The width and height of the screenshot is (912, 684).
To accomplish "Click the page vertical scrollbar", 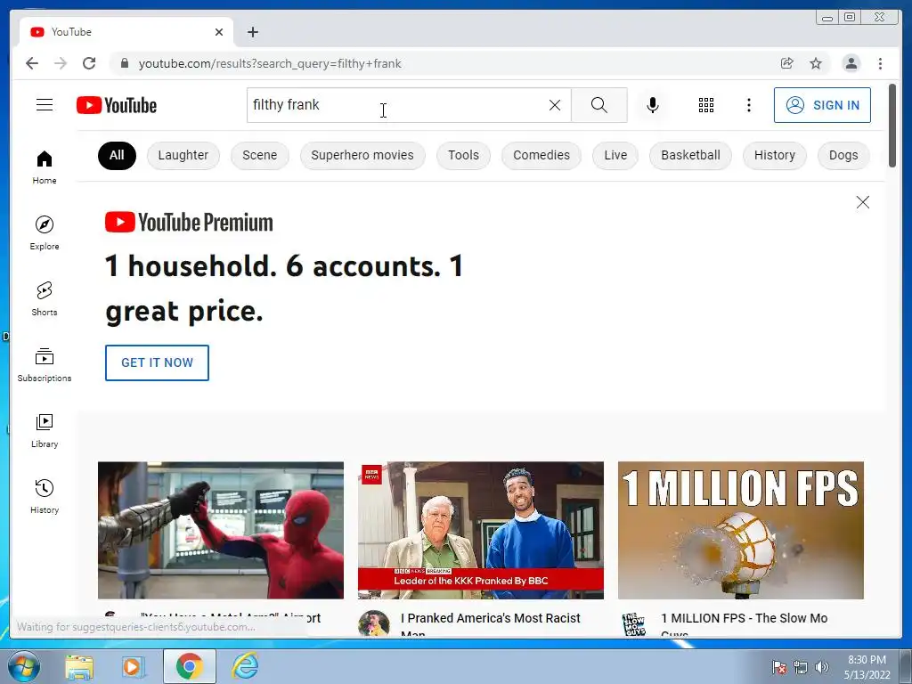I will click(892, 126).
